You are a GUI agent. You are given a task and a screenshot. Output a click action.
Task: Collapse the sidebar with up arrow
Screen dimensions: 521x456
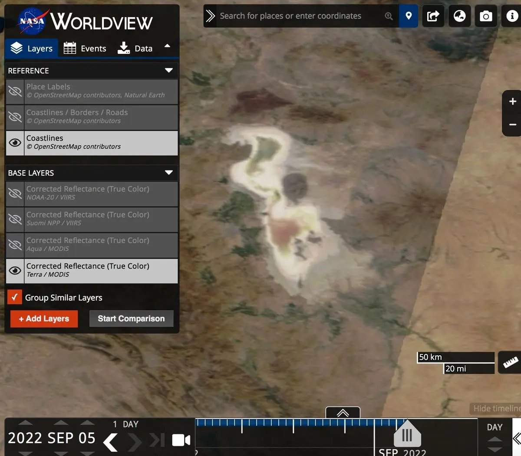click(x=168, y=46)
